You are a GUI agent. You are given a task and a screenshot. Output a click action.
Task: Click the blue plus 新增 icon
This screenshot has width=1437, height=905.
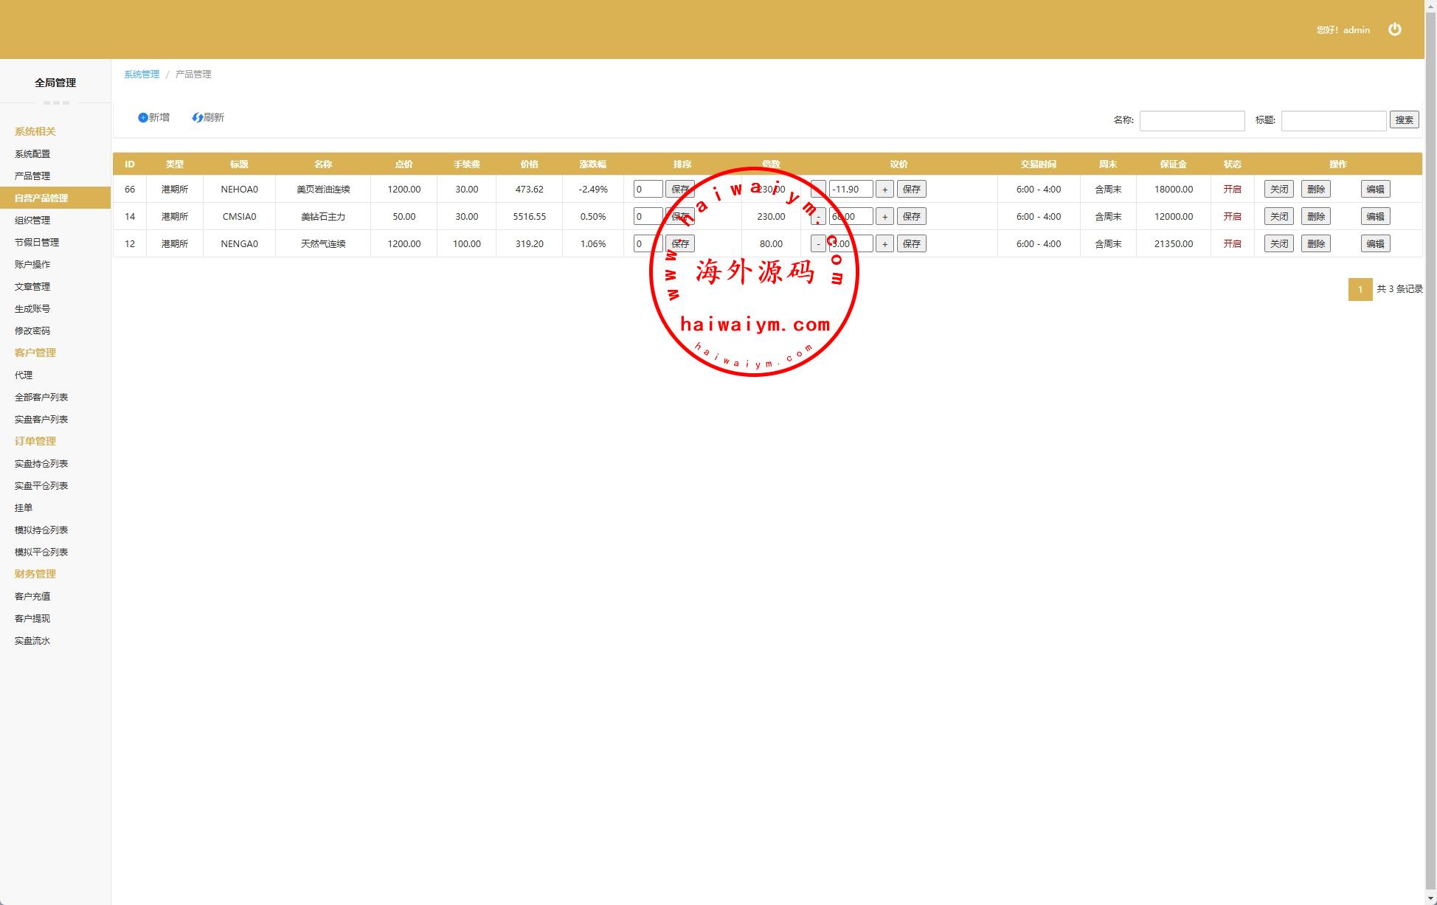(143, 118)
